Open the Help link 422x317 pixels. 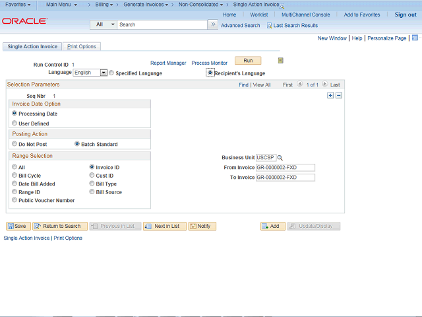pos(357,38)
